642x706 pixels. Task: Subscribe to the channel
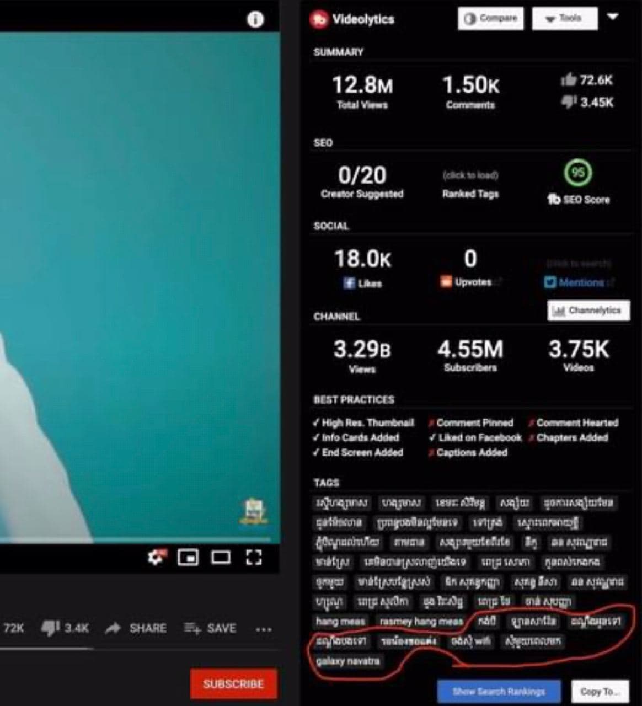tap(233, 684)
